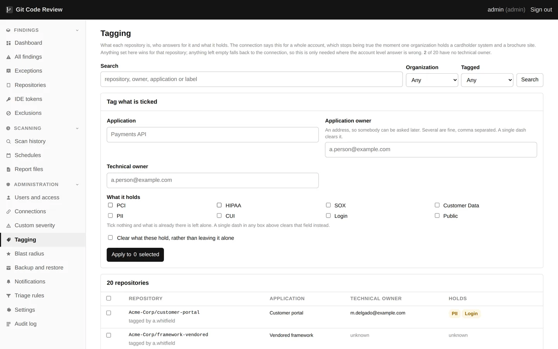Click the Triage rules funnel icon
The width and height of the screenshot is (558, 349).
[x=9, y=296]
